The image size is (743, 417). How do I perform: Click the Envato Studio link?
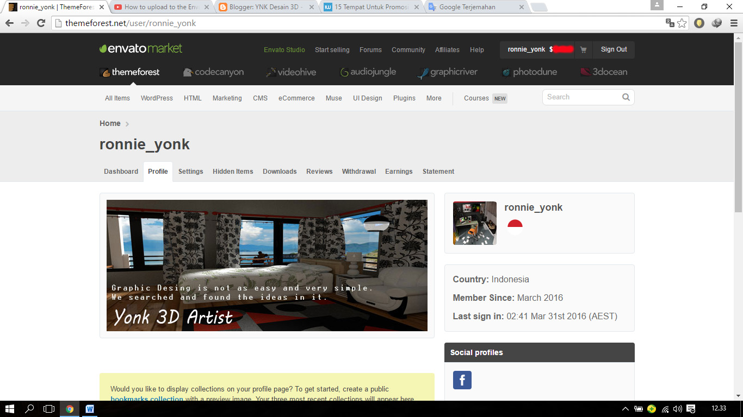[284, 50]
